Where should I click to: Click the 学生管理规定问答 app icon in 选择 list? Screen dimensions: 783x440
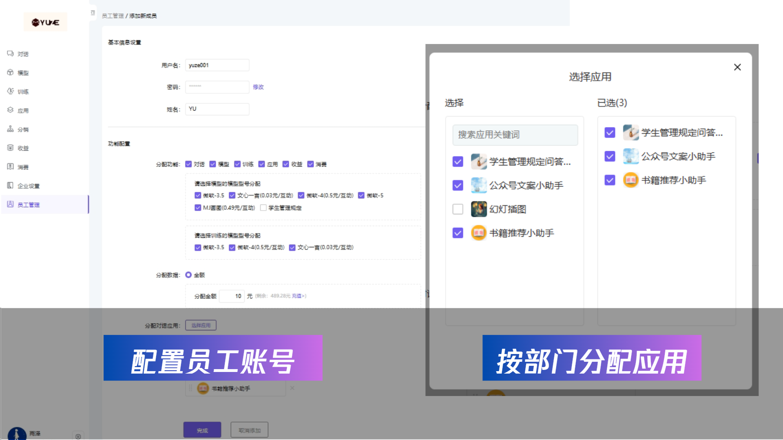[479, 162]
